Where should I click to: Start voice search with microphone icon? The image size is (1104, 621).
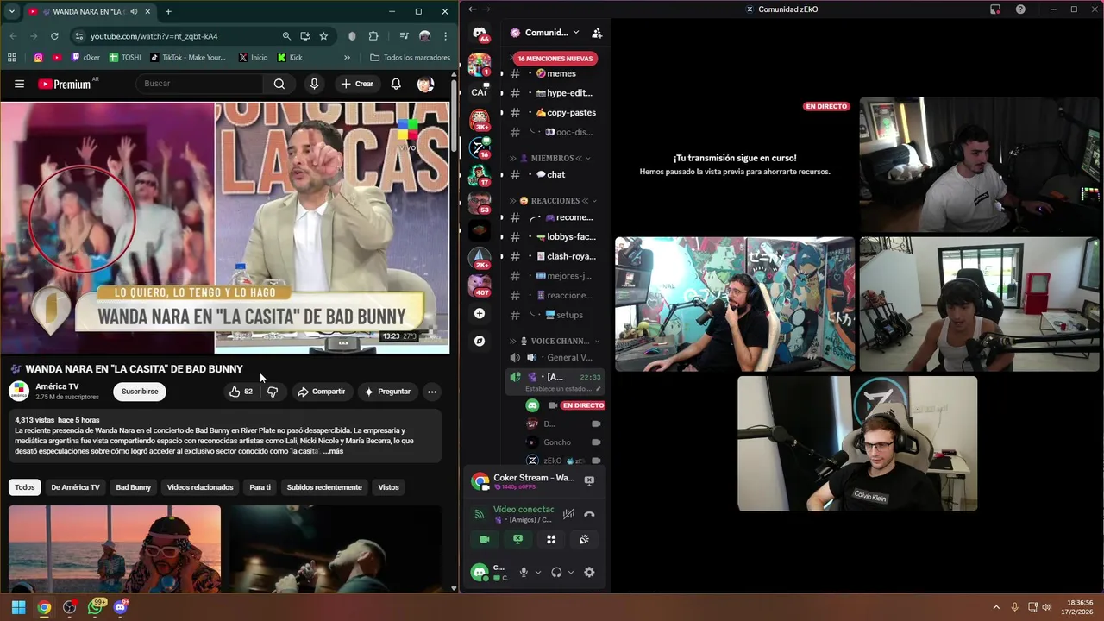pyautogui.click(x=314, y=84)
